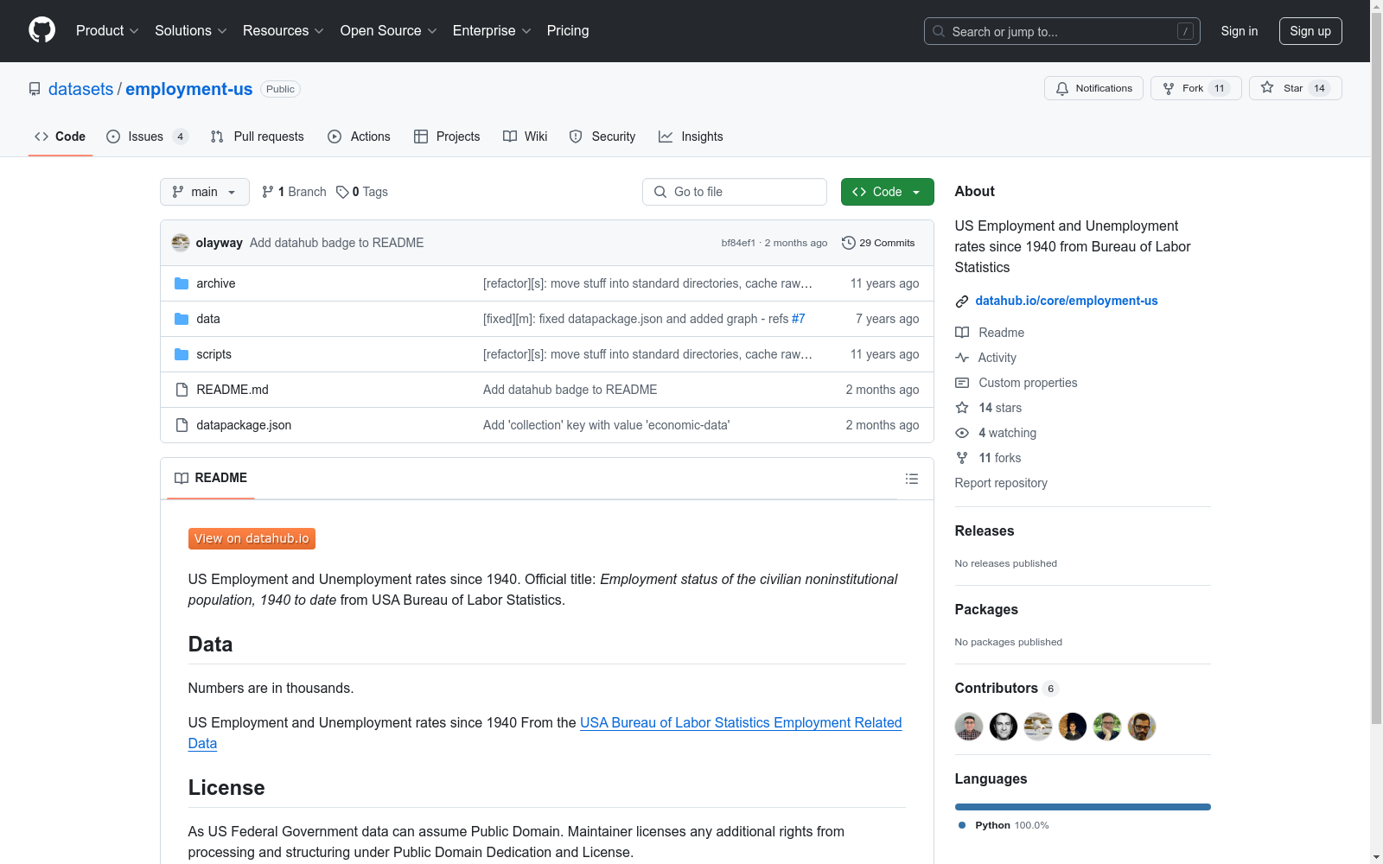Click the star icon in Star button
1383x864 pixels.
[1267, 87]
